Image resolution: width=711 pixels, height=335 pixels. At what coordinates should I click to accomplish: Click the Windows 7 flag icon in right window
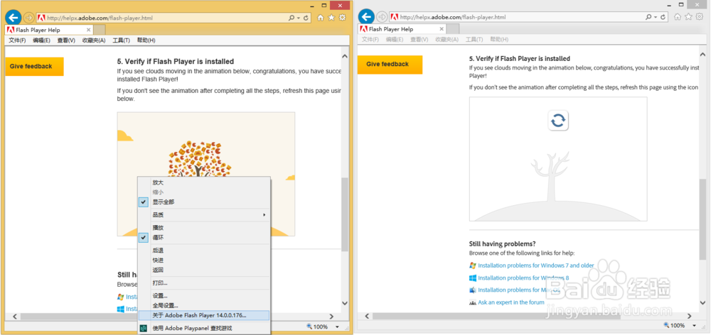(473, 265)
